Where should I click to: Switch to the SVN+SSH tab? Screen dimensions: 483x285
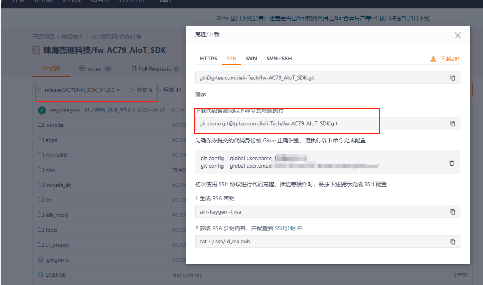click(x=279, y=59)
